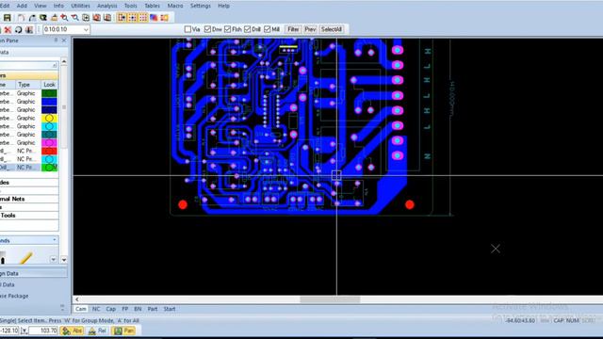Click the down arrow of side panel scrollbar
The height and width of the screenshot is (339, 603).
tap(64, 260)
